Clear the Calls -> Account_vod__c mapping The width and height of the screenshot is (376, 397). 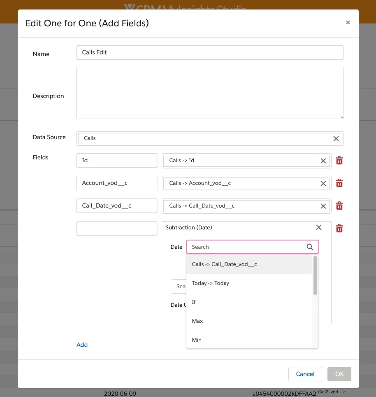(x=323, y=183)
